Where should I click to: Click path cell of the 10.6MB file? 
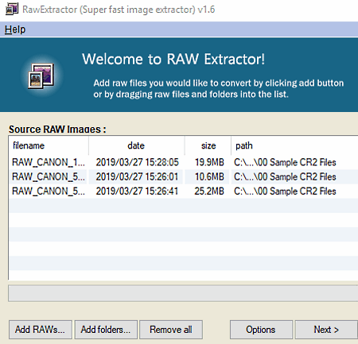pos(285,176)
